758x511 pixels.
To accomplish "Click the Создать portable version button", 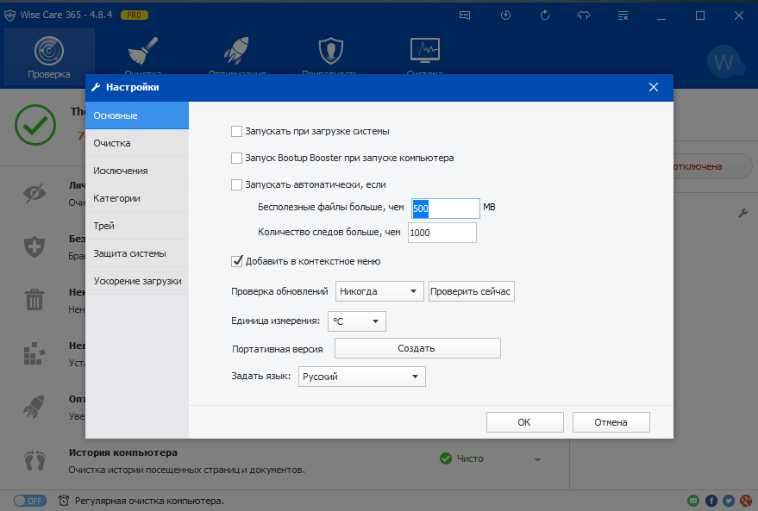I will coord(417,348).
